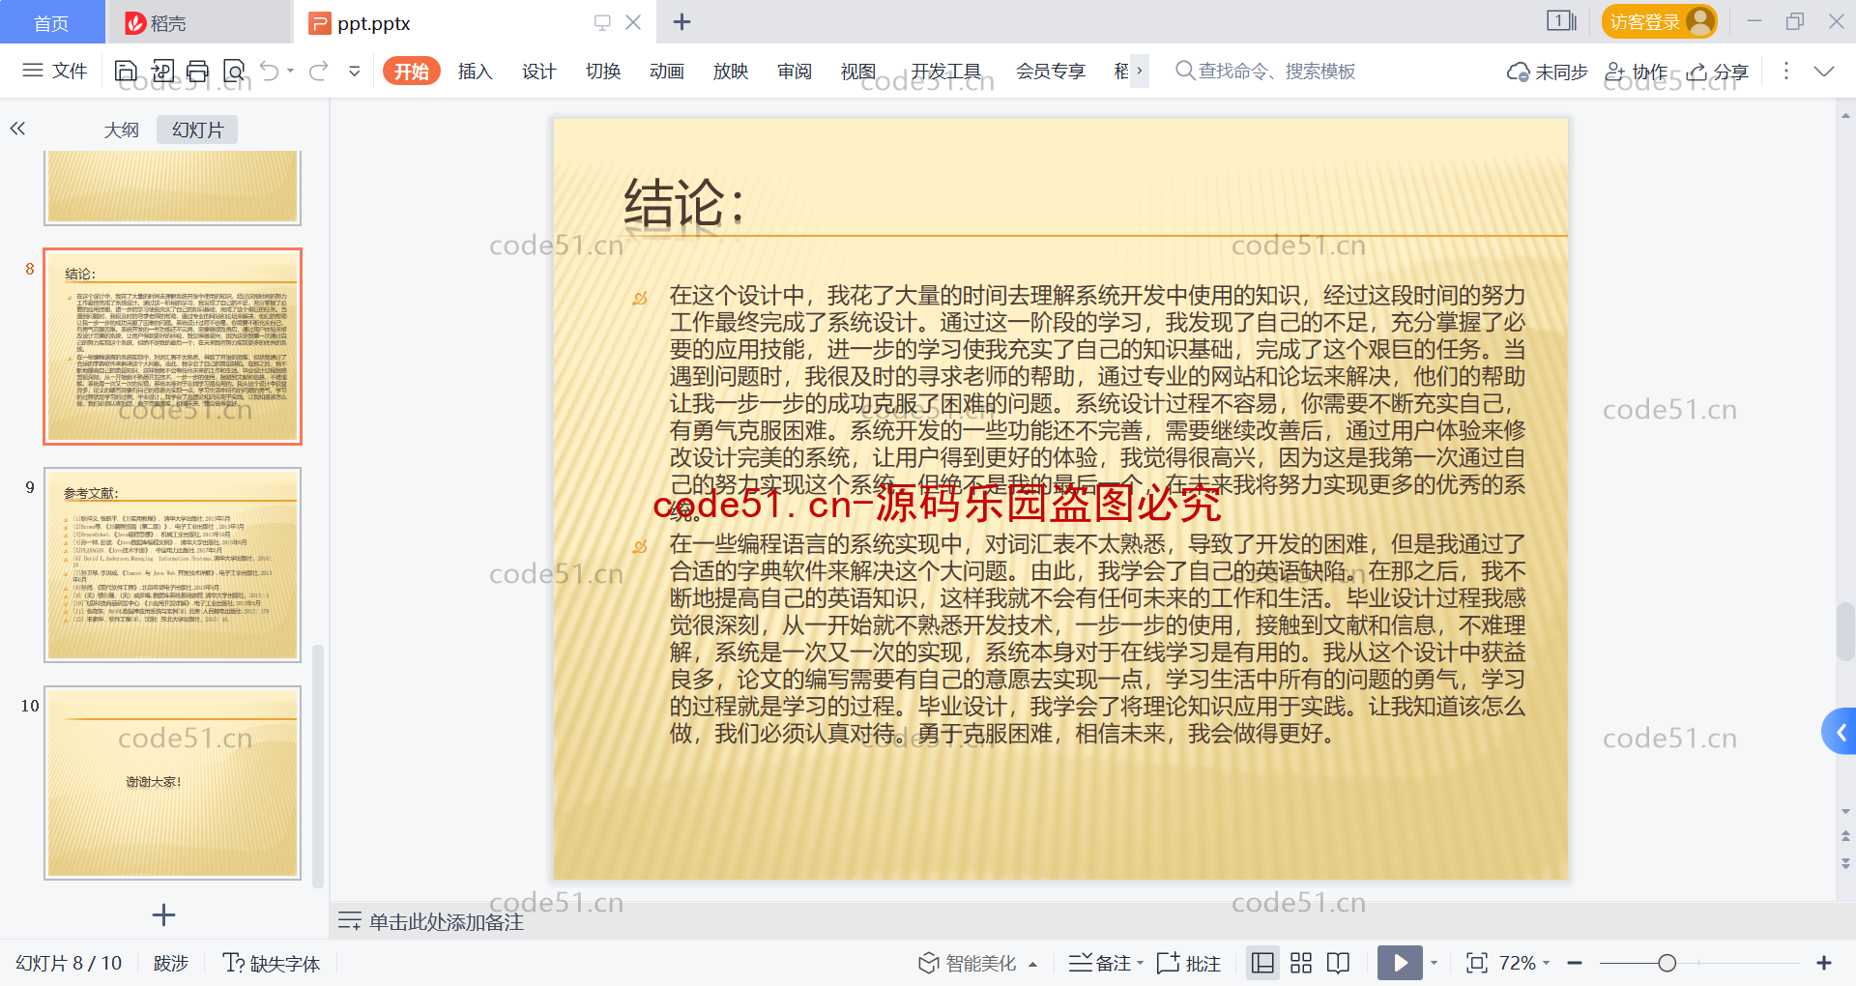Click the 缺失字体 missing fonts button

pos(272,963)
